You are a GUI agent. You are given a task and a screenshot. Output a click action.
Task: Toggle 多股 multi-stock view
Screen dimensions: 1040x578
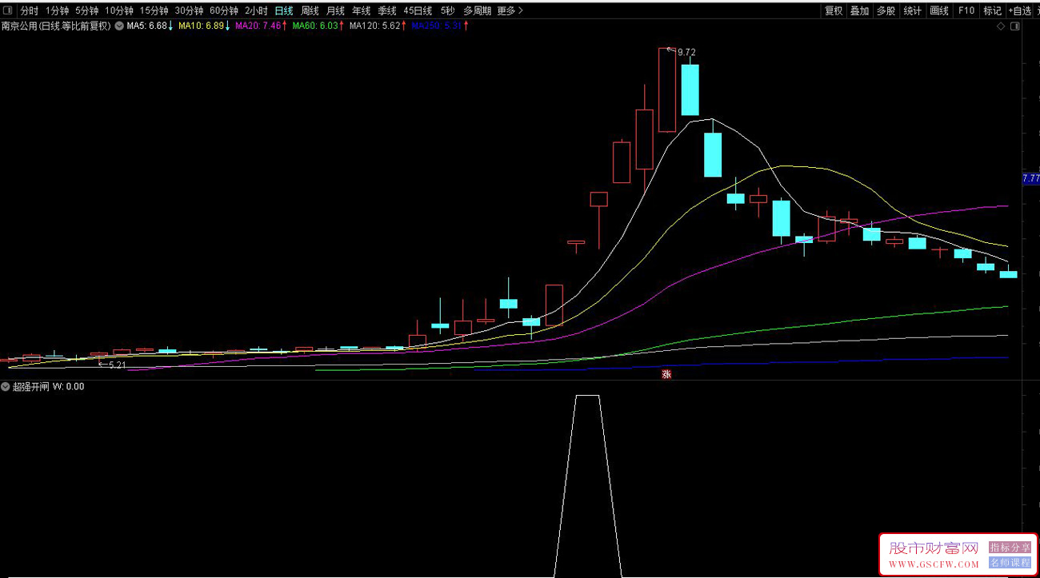[x=886, y=10]
